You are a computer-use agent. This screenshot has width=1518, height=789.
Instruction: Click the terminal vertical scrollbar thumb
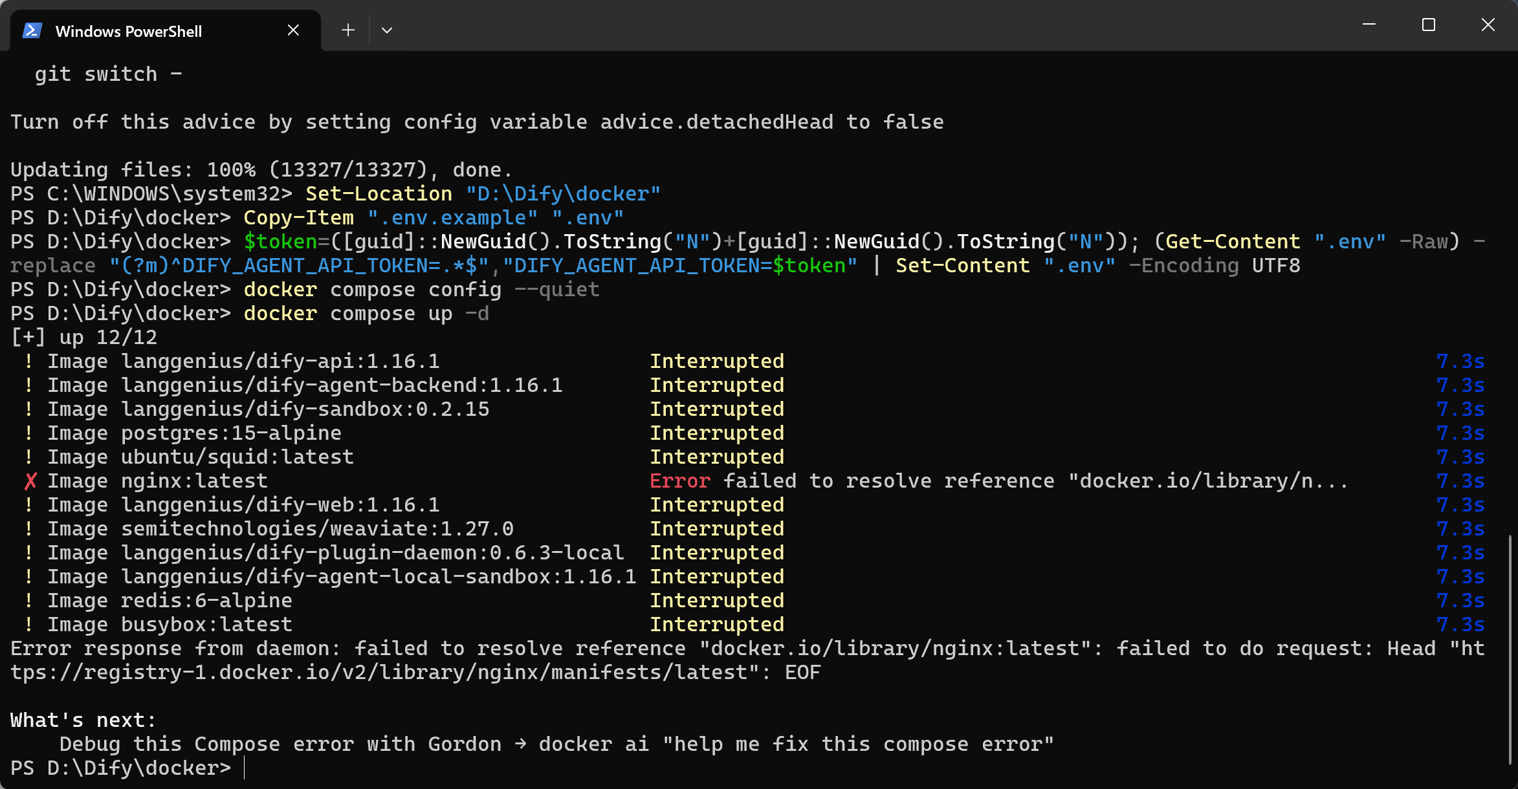1510,649
